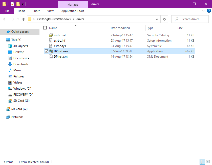Click the up arrow to go to parent folder
The image size is (212, 165).
tap(23, 19)
